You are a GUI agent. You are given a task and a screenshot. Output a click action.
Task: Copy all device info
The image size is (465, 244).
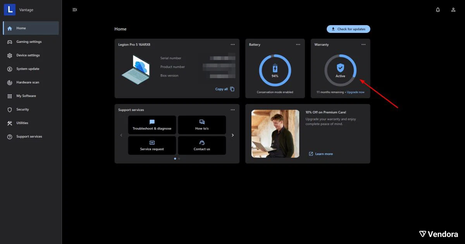(225, 89)
